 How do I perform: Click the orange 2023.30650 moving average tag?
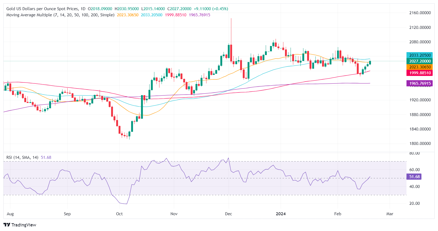coord(420,67)
